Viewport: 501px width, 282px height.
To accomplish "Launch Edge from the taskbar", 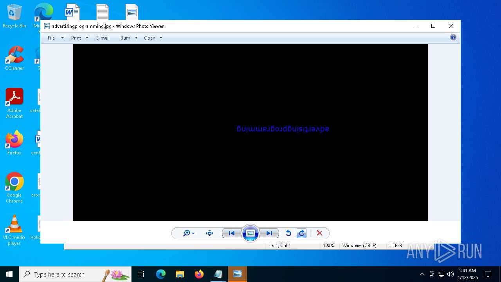I will [x=161, y=274].
